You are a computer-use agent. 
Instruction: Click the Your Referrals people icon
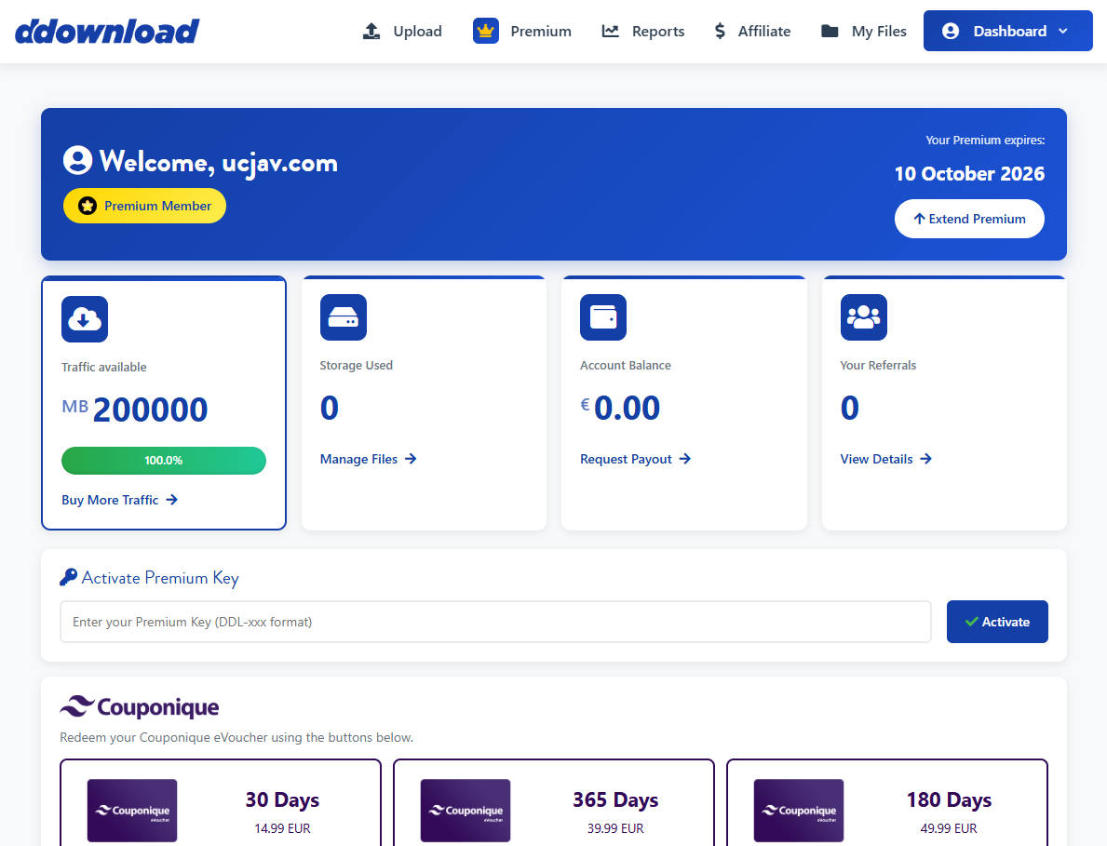point(863,317)
